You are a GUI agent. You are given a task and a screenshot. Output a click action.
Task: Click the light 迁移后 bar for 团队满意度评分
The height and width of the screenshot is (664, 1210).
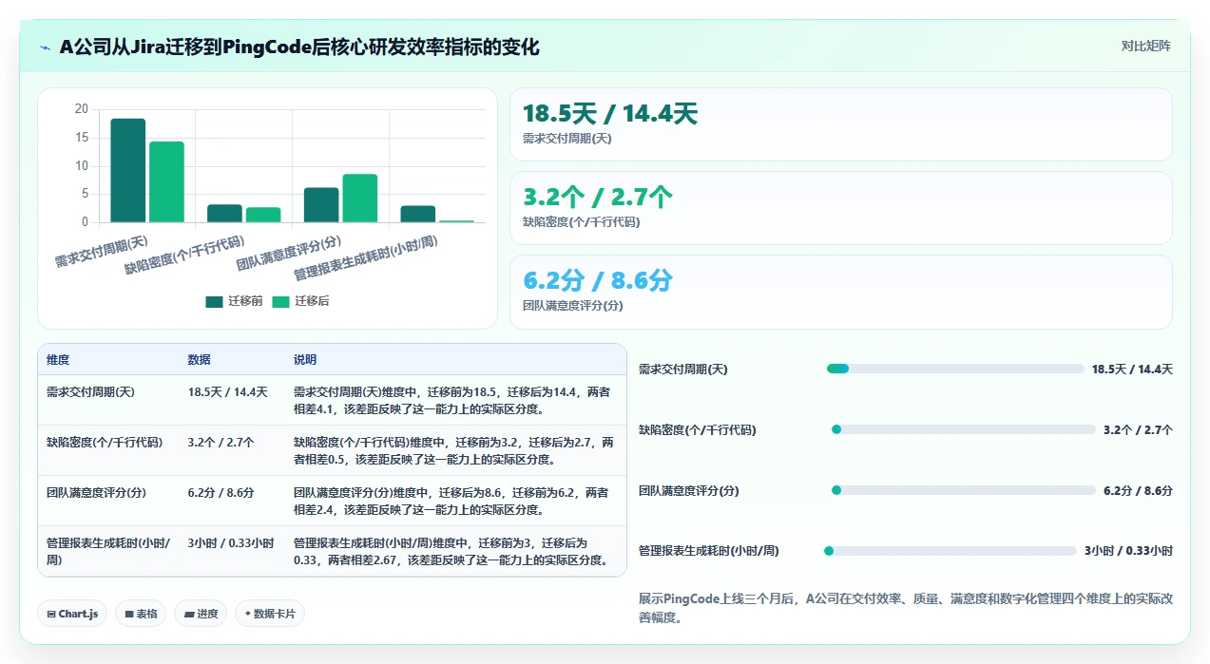[x=360, y=199]
